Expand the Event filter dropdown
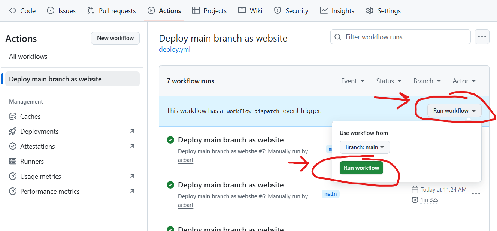Screen dimensions: 497x231 coord(352,81)
